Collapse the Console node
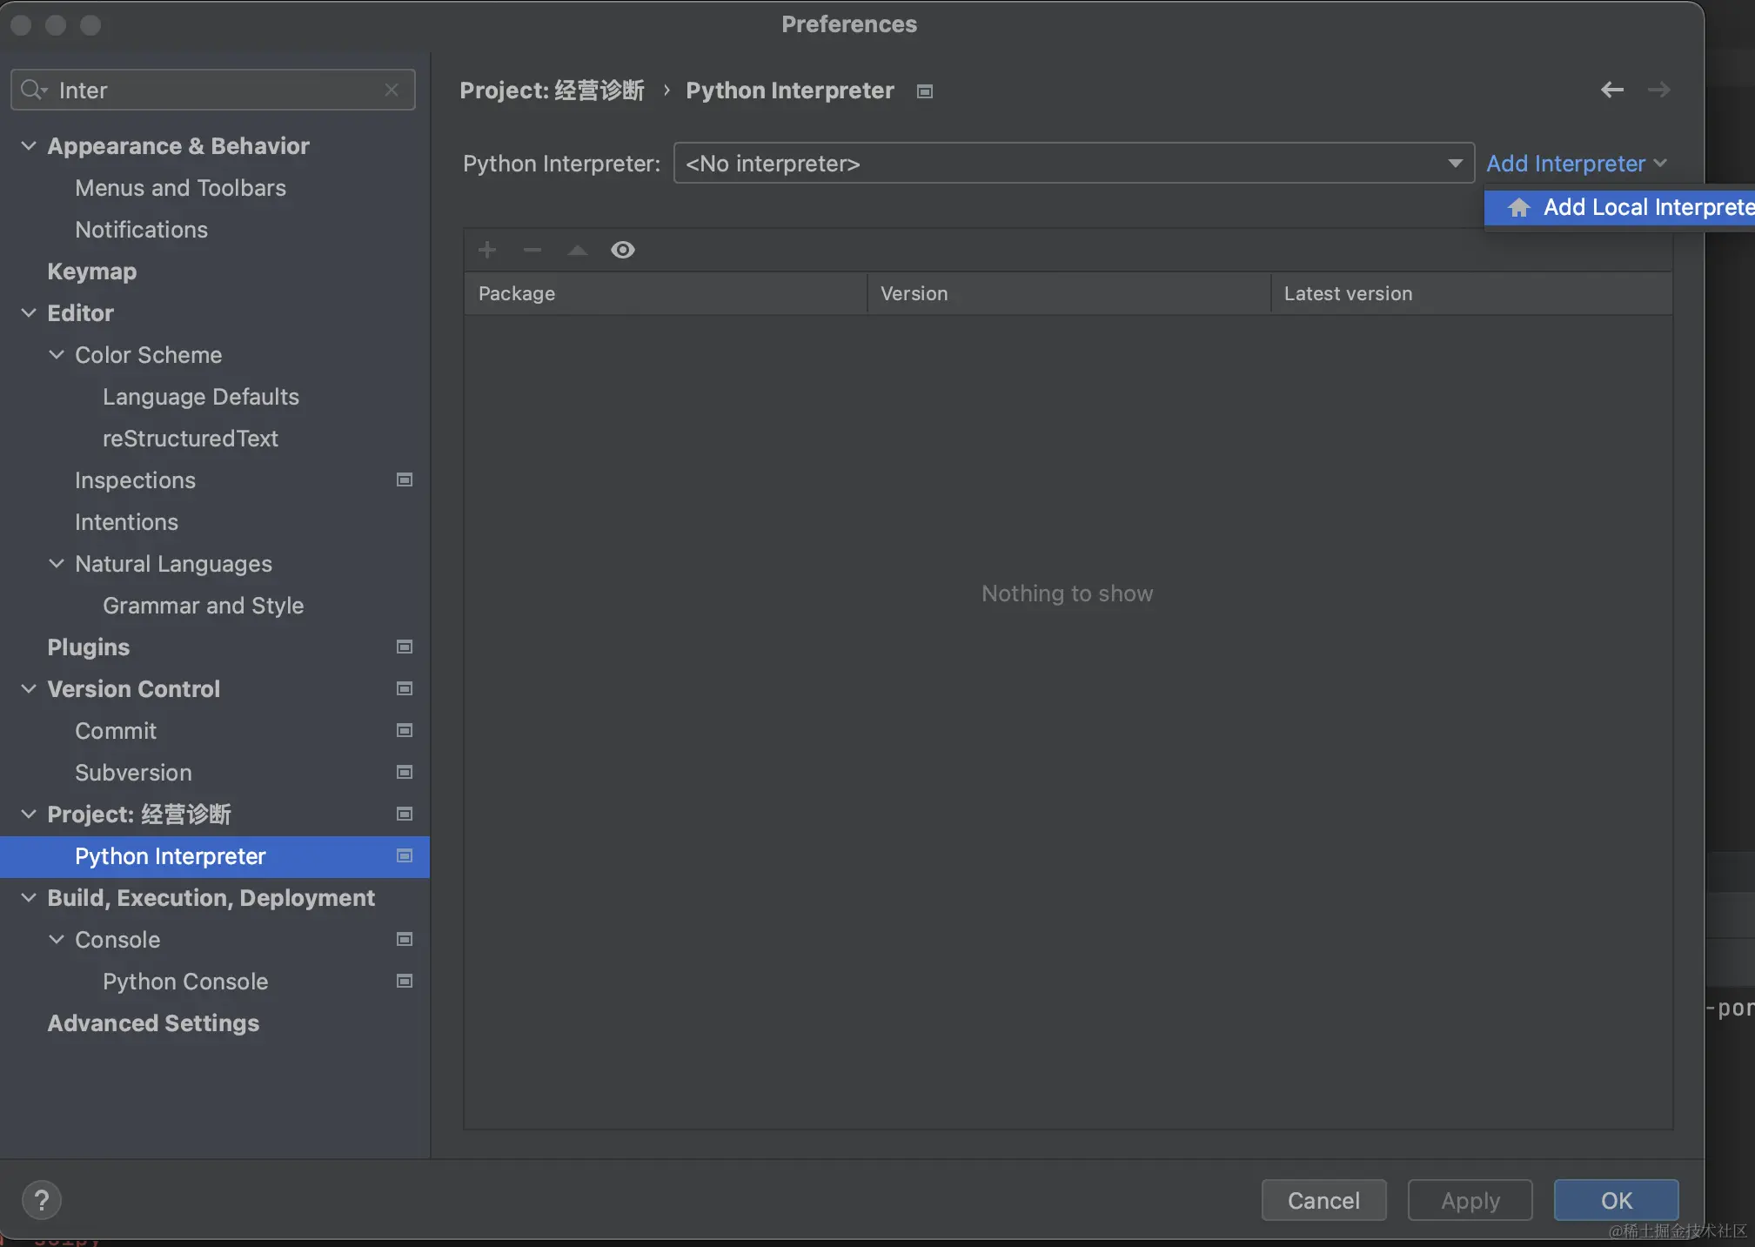Screen dimensions: 1755x1247 tap(57, 939)
